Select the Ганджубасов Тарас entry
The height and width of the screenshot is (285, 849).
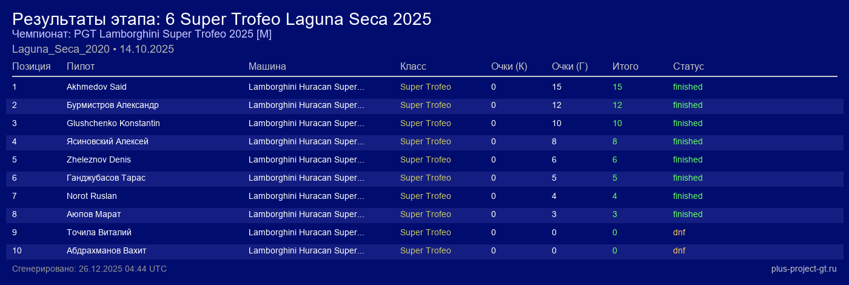106,178
